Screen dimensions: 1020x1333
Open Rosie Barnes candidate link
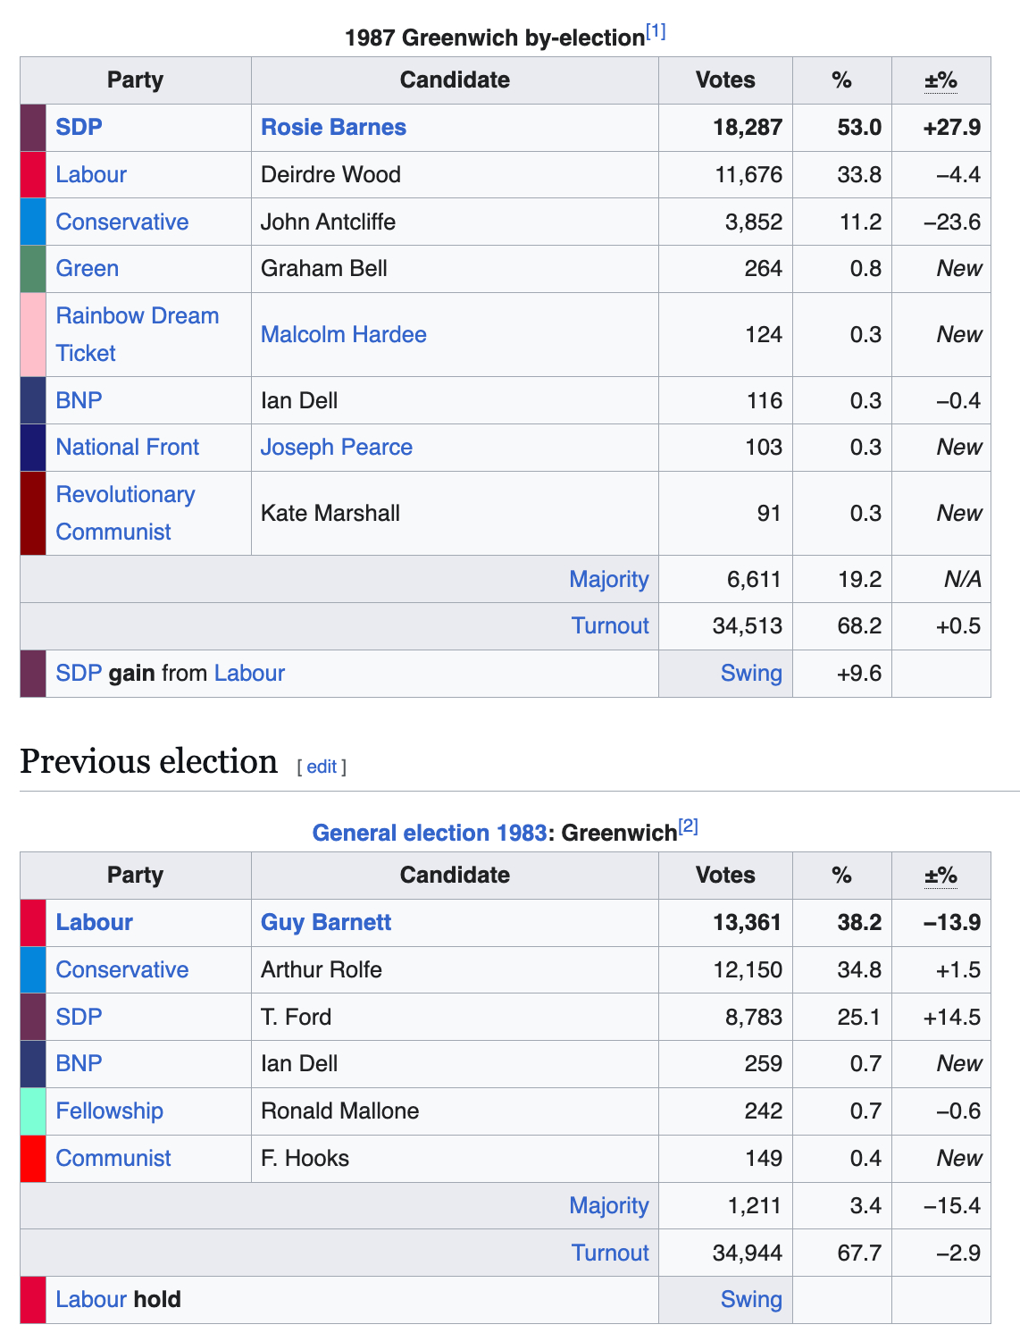333,127
